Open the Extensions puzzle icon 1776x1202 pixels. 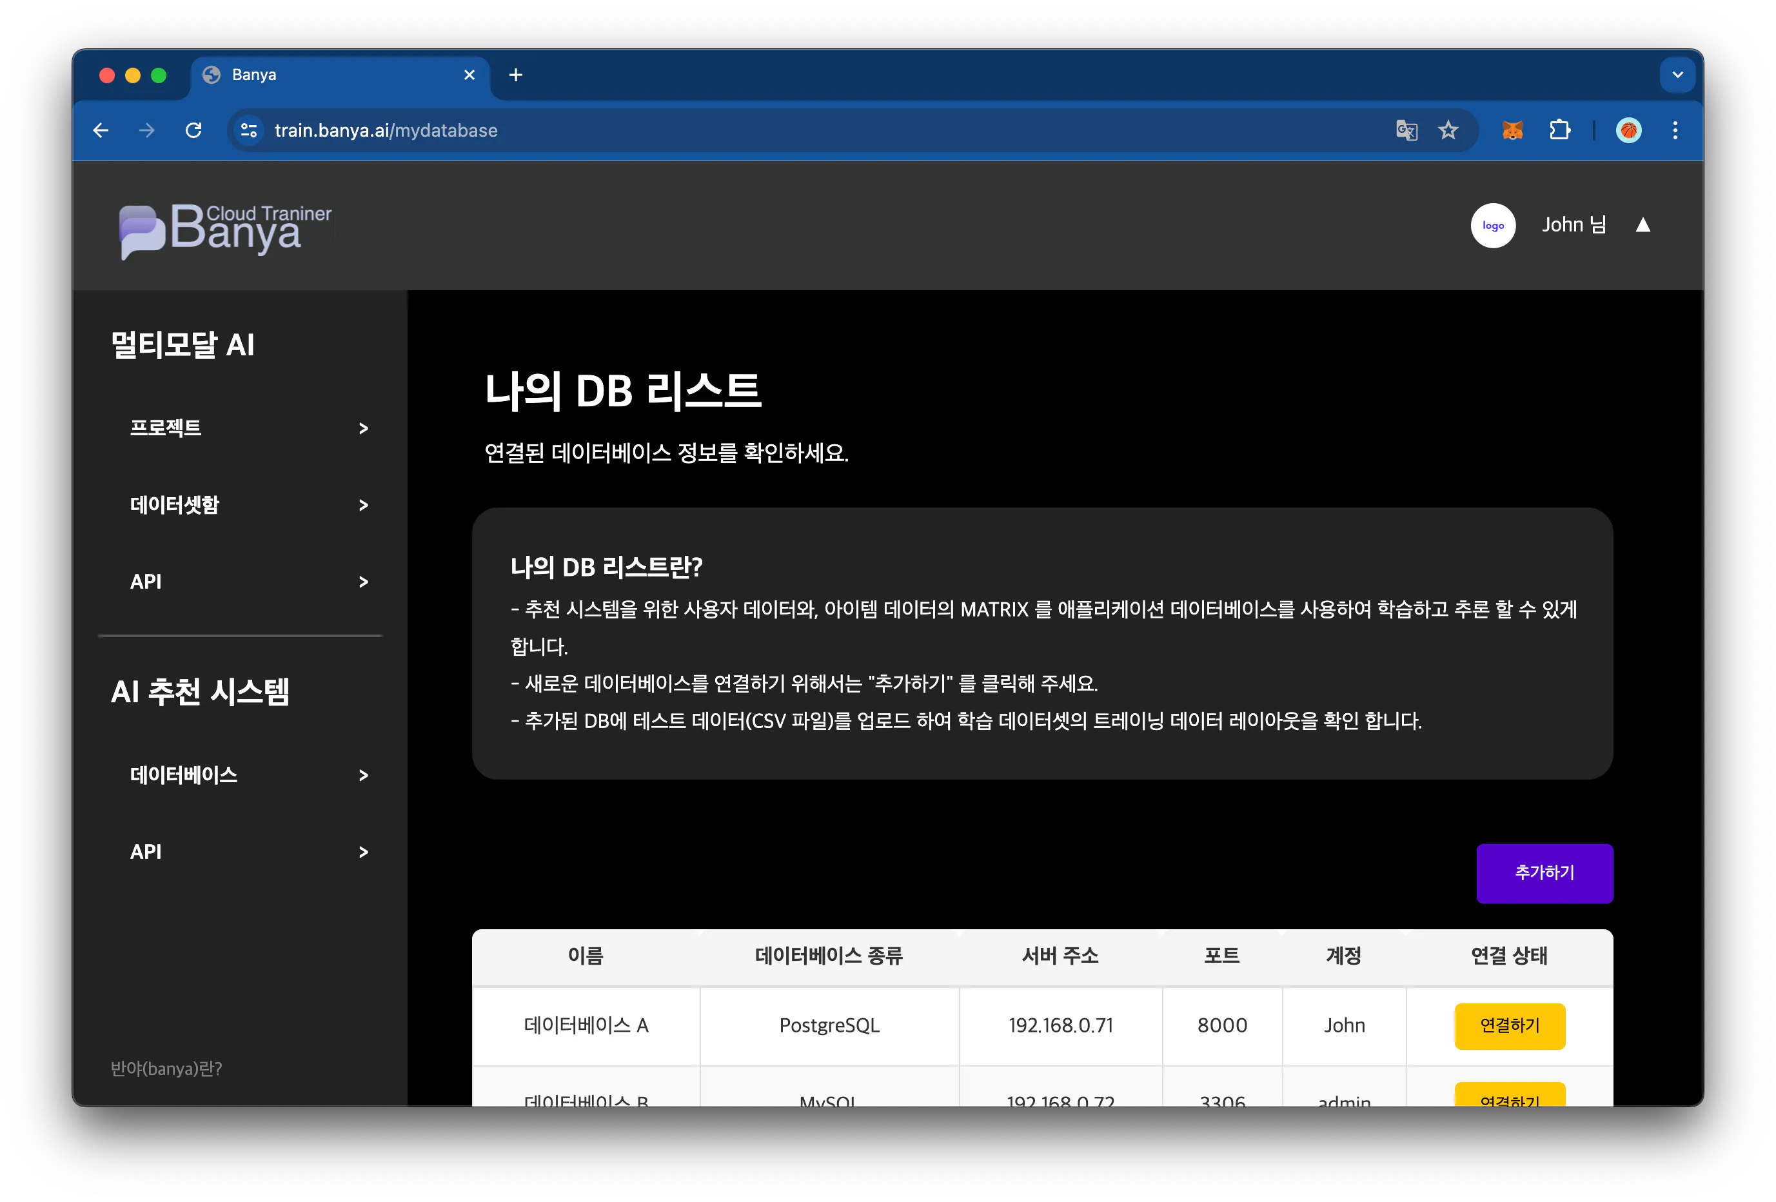pos(1560,131)
